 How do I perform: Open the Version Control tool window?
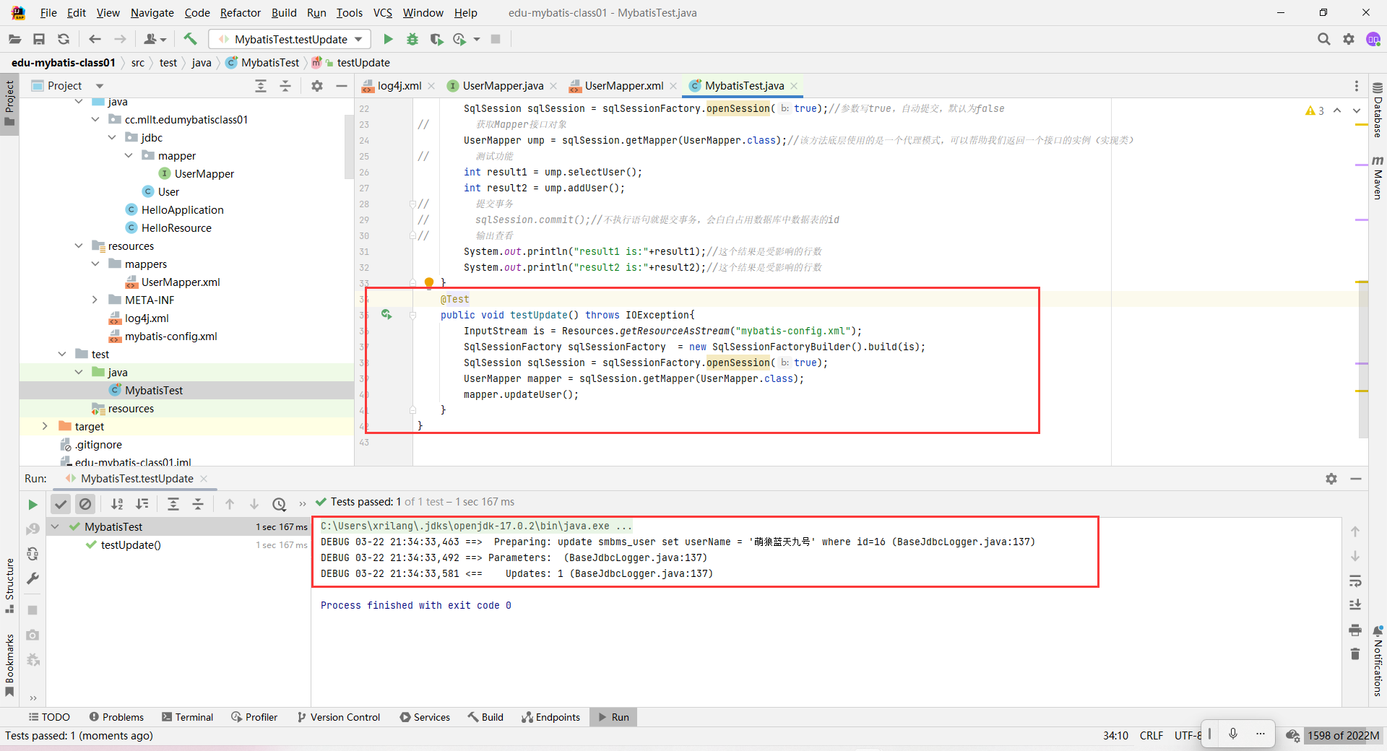tap(338, 717)
